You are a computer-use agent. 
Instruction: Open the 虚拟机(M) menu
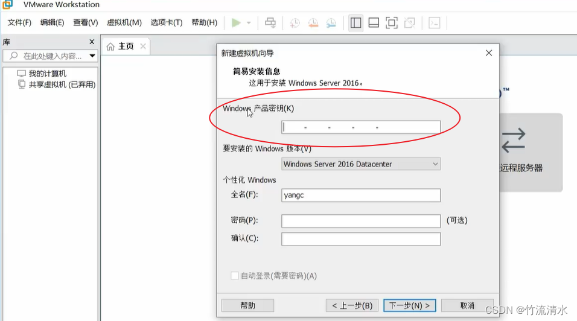pos(124,22)
